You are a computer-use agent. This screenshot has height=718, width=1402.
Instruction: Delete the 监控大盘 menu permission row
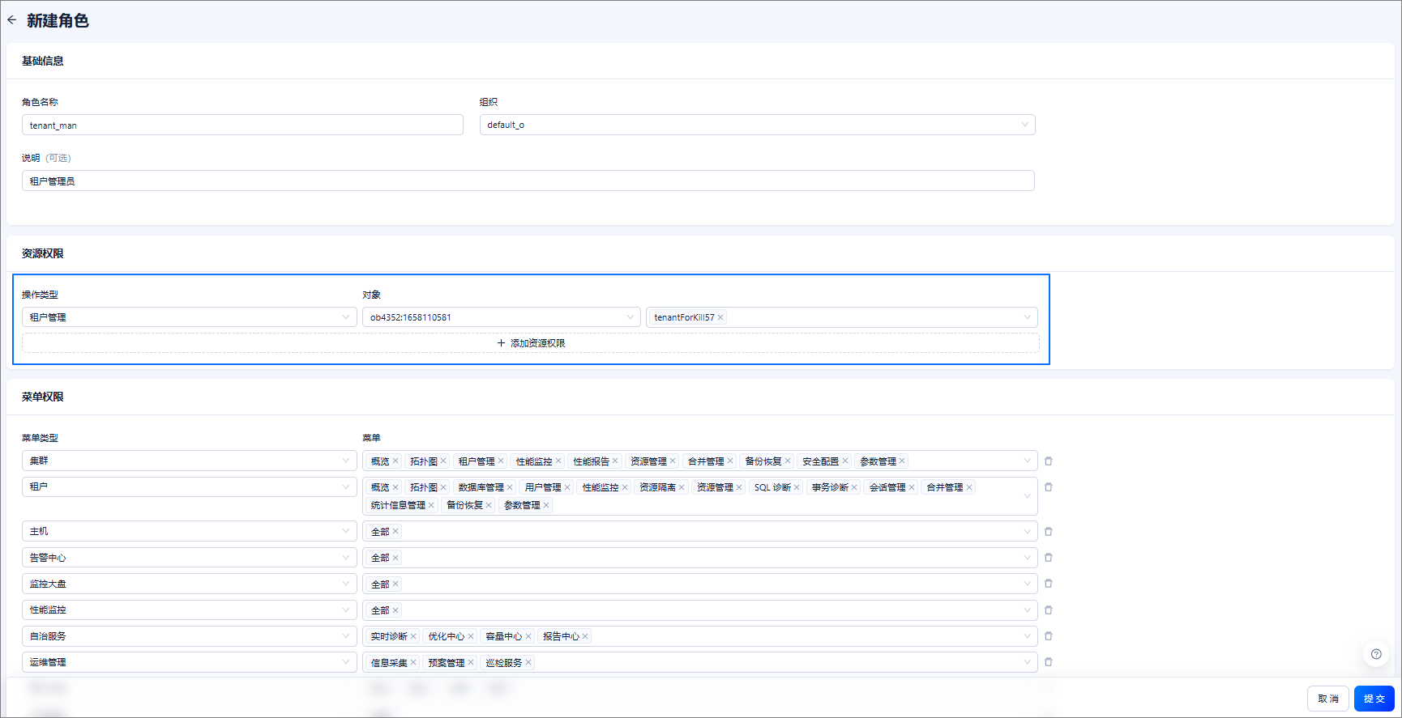[1048, 583]
